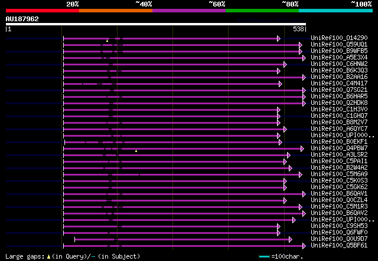This screenshot has width=378, height=261.
Task: Open the UniRef100_C5PAI1 hit link
Action: pyautogui.click(x=339, y=161)
